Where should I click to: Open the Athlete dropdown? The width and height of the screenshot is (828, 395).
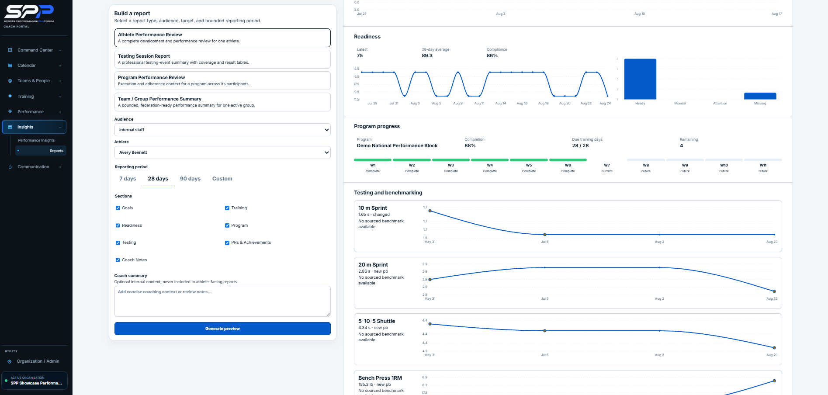[222, 152]
